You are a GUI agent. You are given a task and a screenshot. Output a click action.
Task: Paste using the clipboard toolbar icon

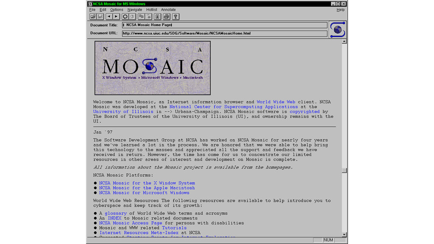point(149,17)
